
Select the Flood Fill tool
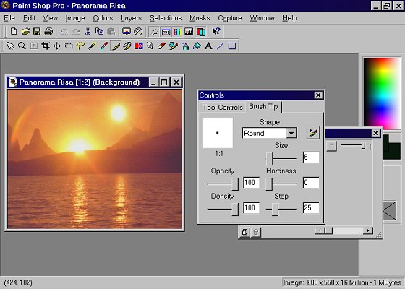tap(197, 46)
